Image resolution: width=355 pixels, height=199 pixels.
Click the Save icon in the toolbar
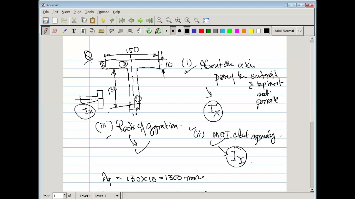45,20
